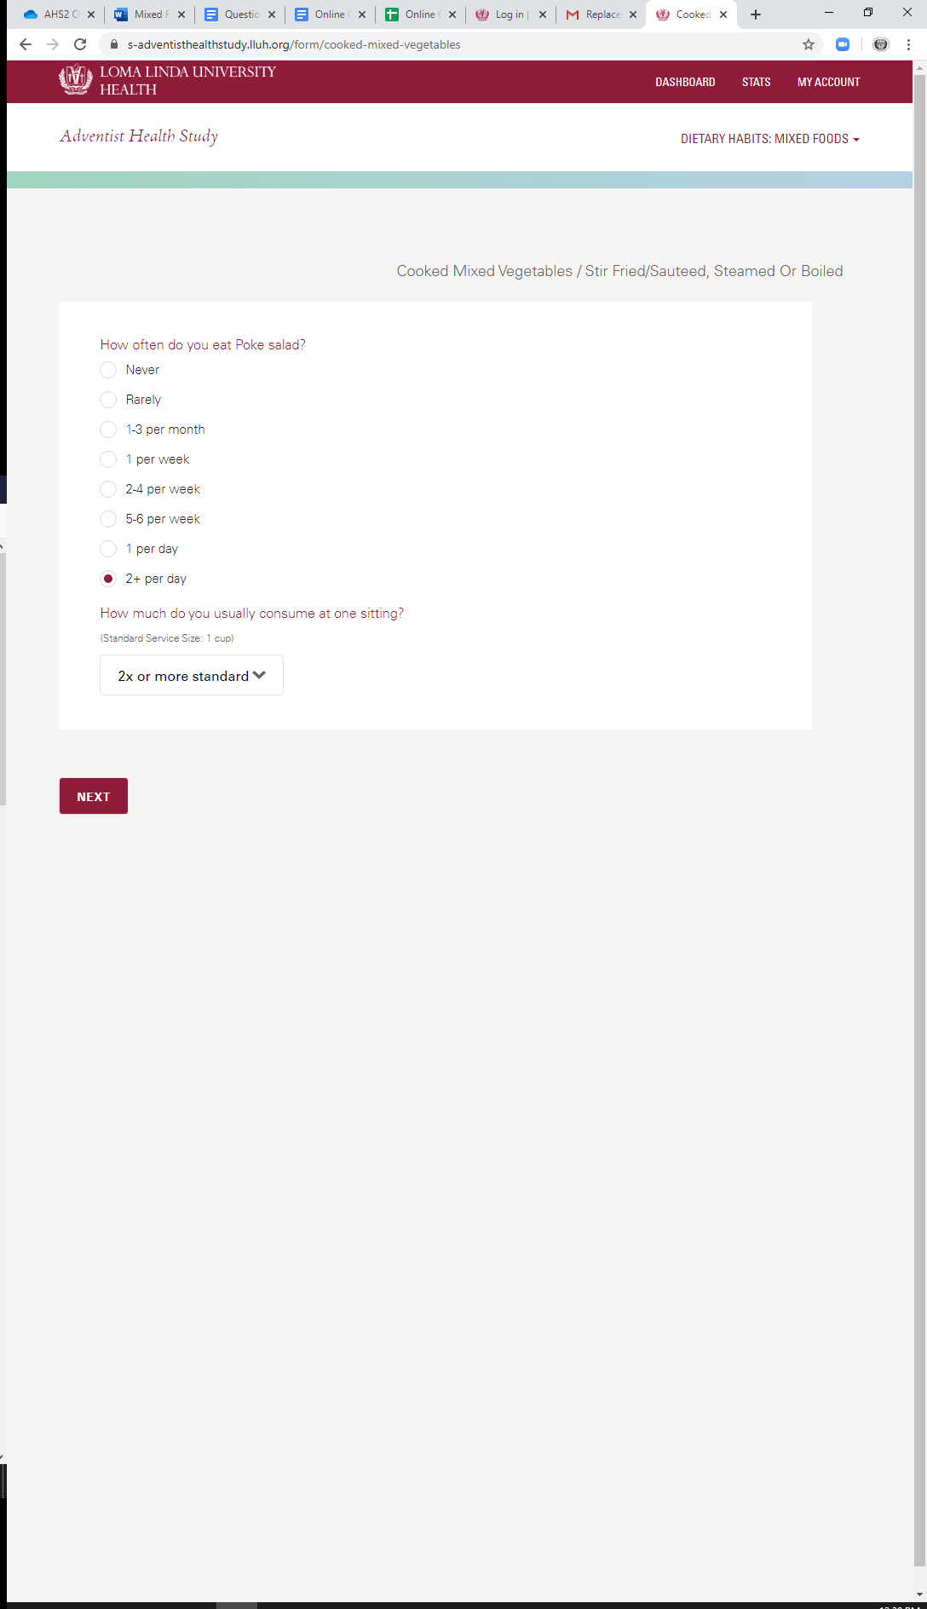
Task: Open Chrome three-dot menu
Action: point(908,44)
